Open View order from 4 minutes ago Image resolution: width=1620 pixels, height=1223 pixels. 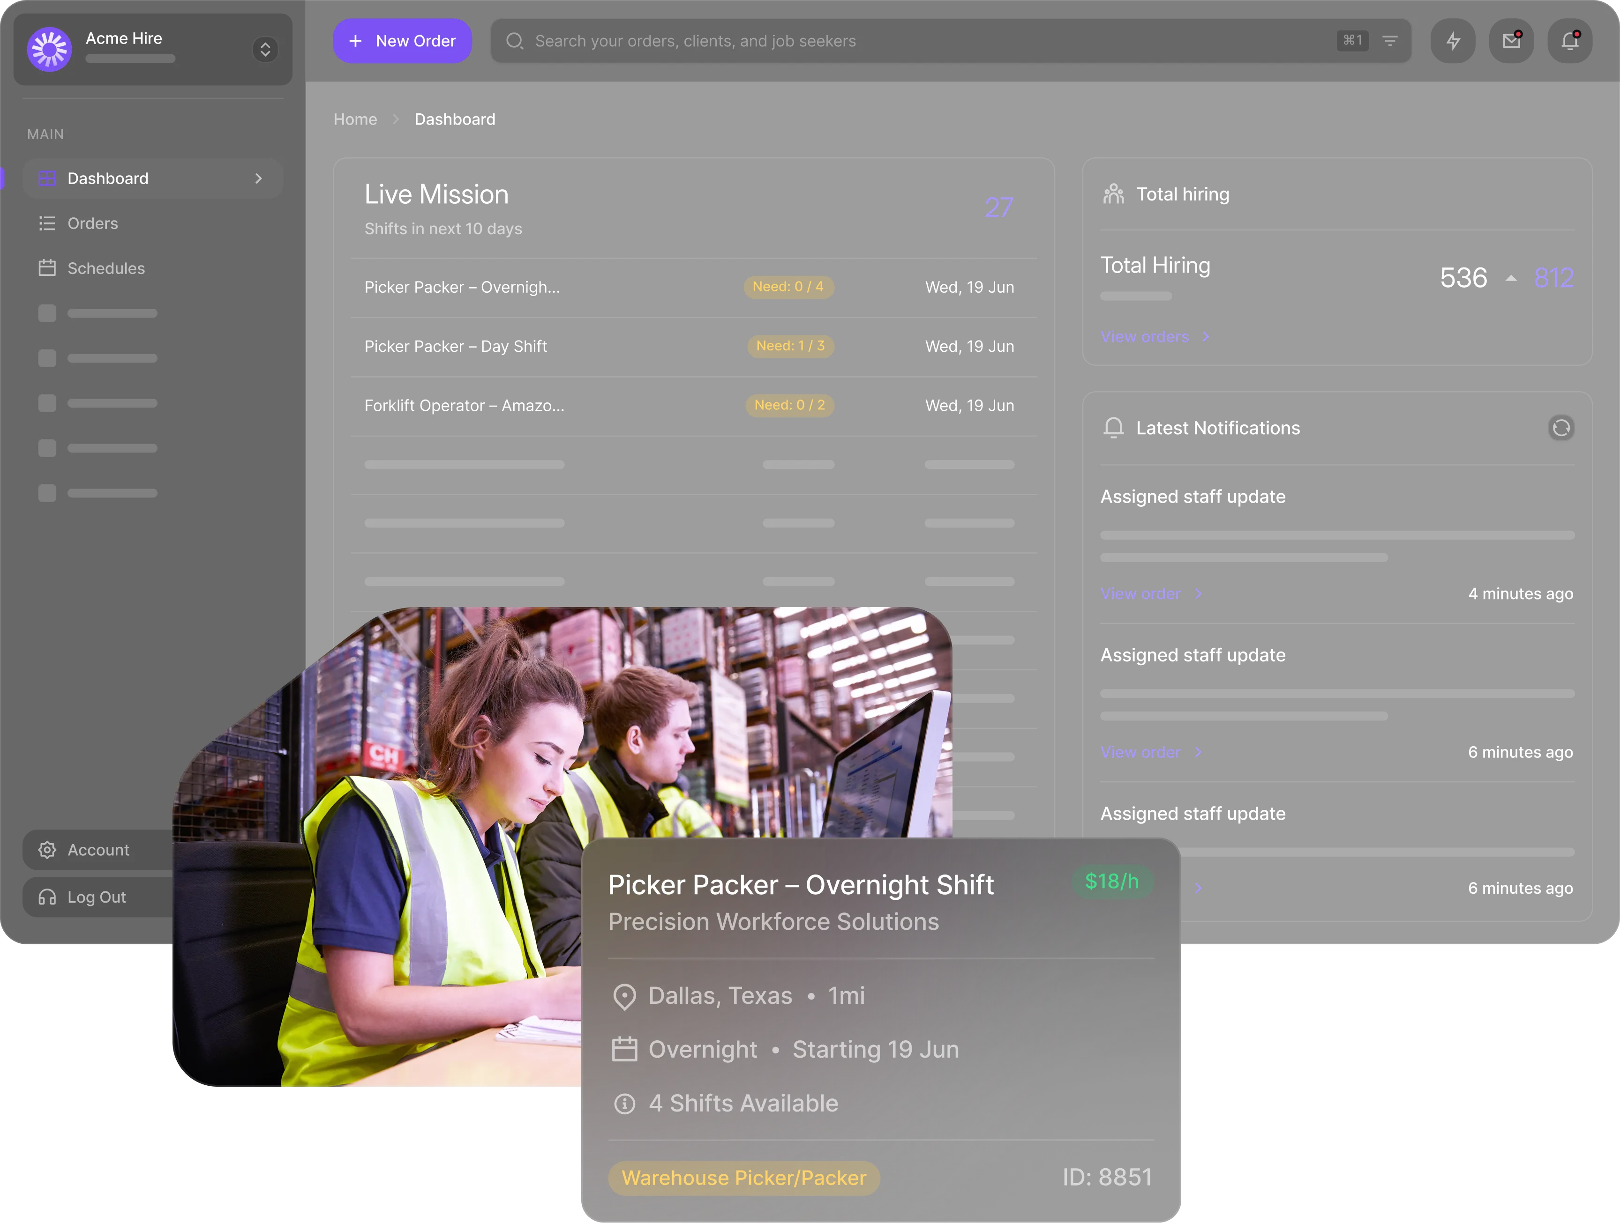1140,593
